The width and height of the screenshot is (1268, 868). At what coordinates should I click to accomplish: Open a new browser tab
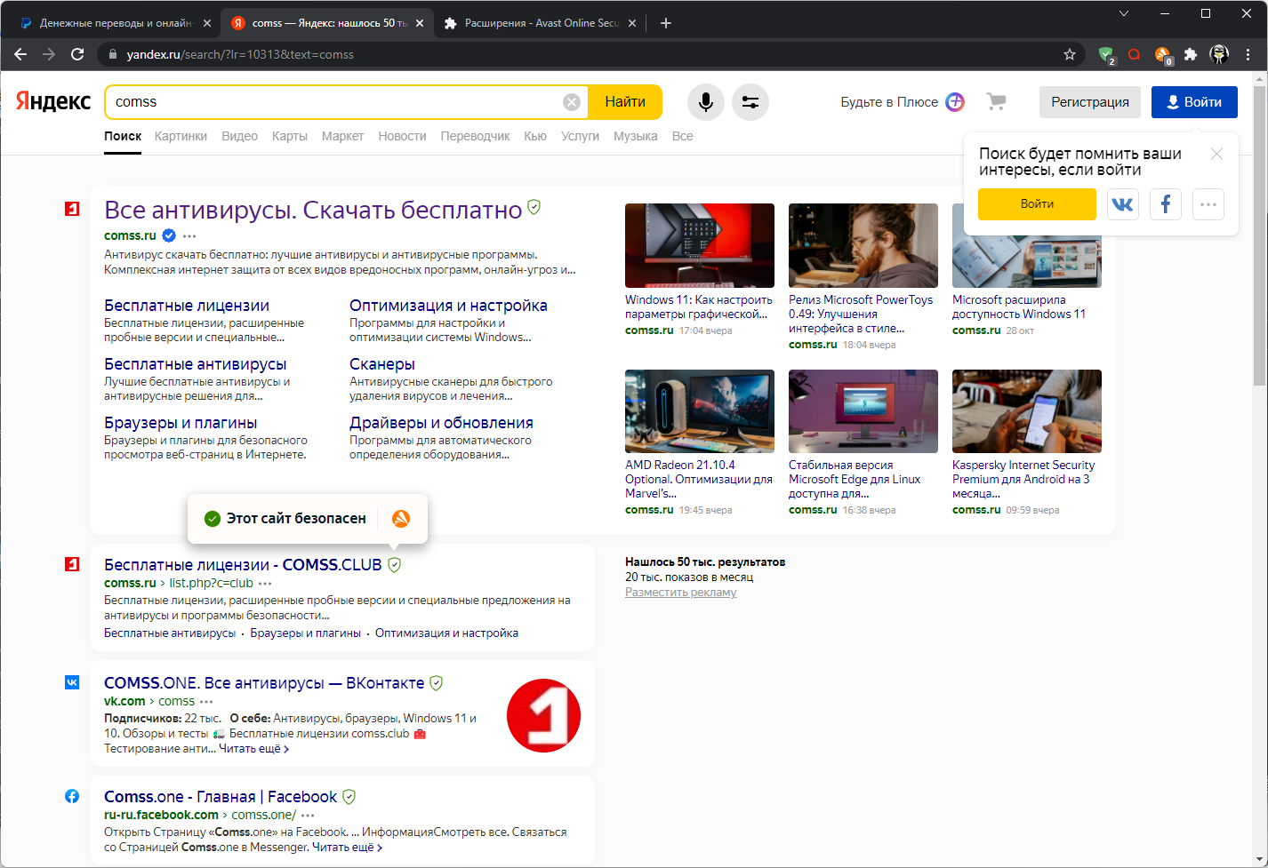pyautogui.click(x=666, y=23)
